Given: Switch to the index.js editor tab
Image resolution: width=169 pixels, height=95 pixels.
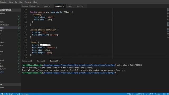Looking at the screenshot, I should coord(47,6).
